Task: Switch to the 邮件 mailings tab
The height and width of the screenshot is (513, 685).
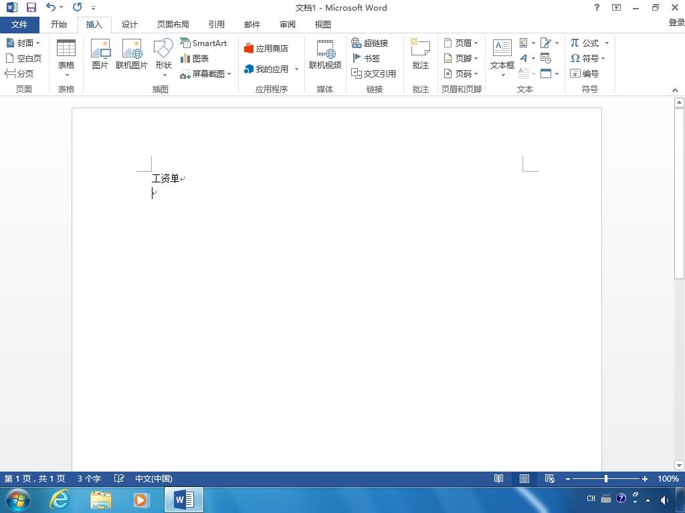Action: coord(252,25)
